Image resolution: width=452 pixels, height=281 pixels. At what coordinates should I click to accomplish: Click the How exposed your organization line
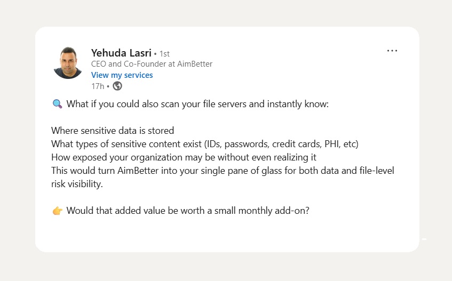click(184, 157)
